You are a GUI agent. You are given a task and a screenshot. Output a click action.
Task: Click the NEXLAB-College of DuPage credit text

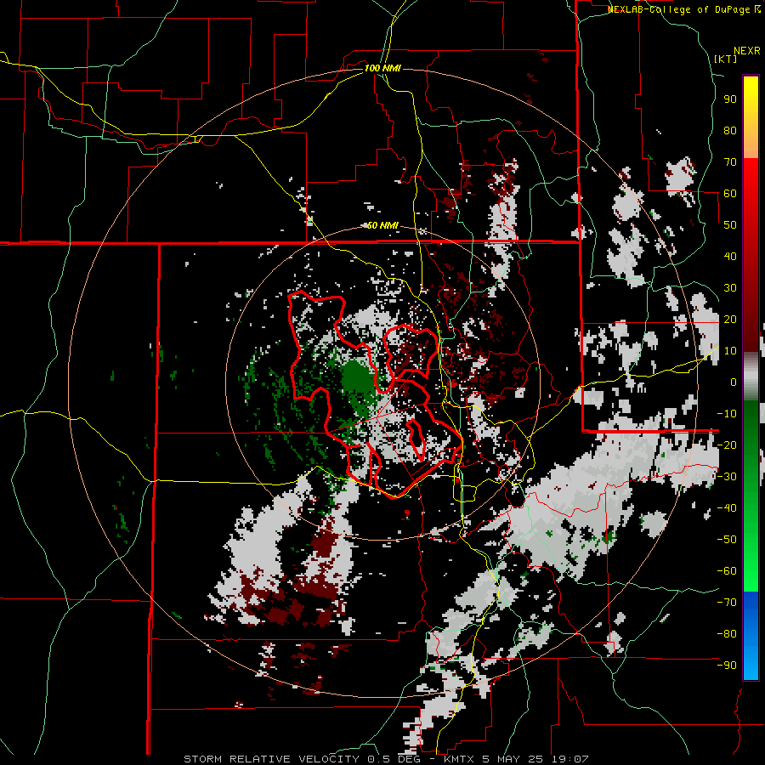[683, 9]
